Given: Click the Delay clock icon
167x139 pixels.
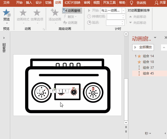Looking at the screenshot, I should point(89,23).
